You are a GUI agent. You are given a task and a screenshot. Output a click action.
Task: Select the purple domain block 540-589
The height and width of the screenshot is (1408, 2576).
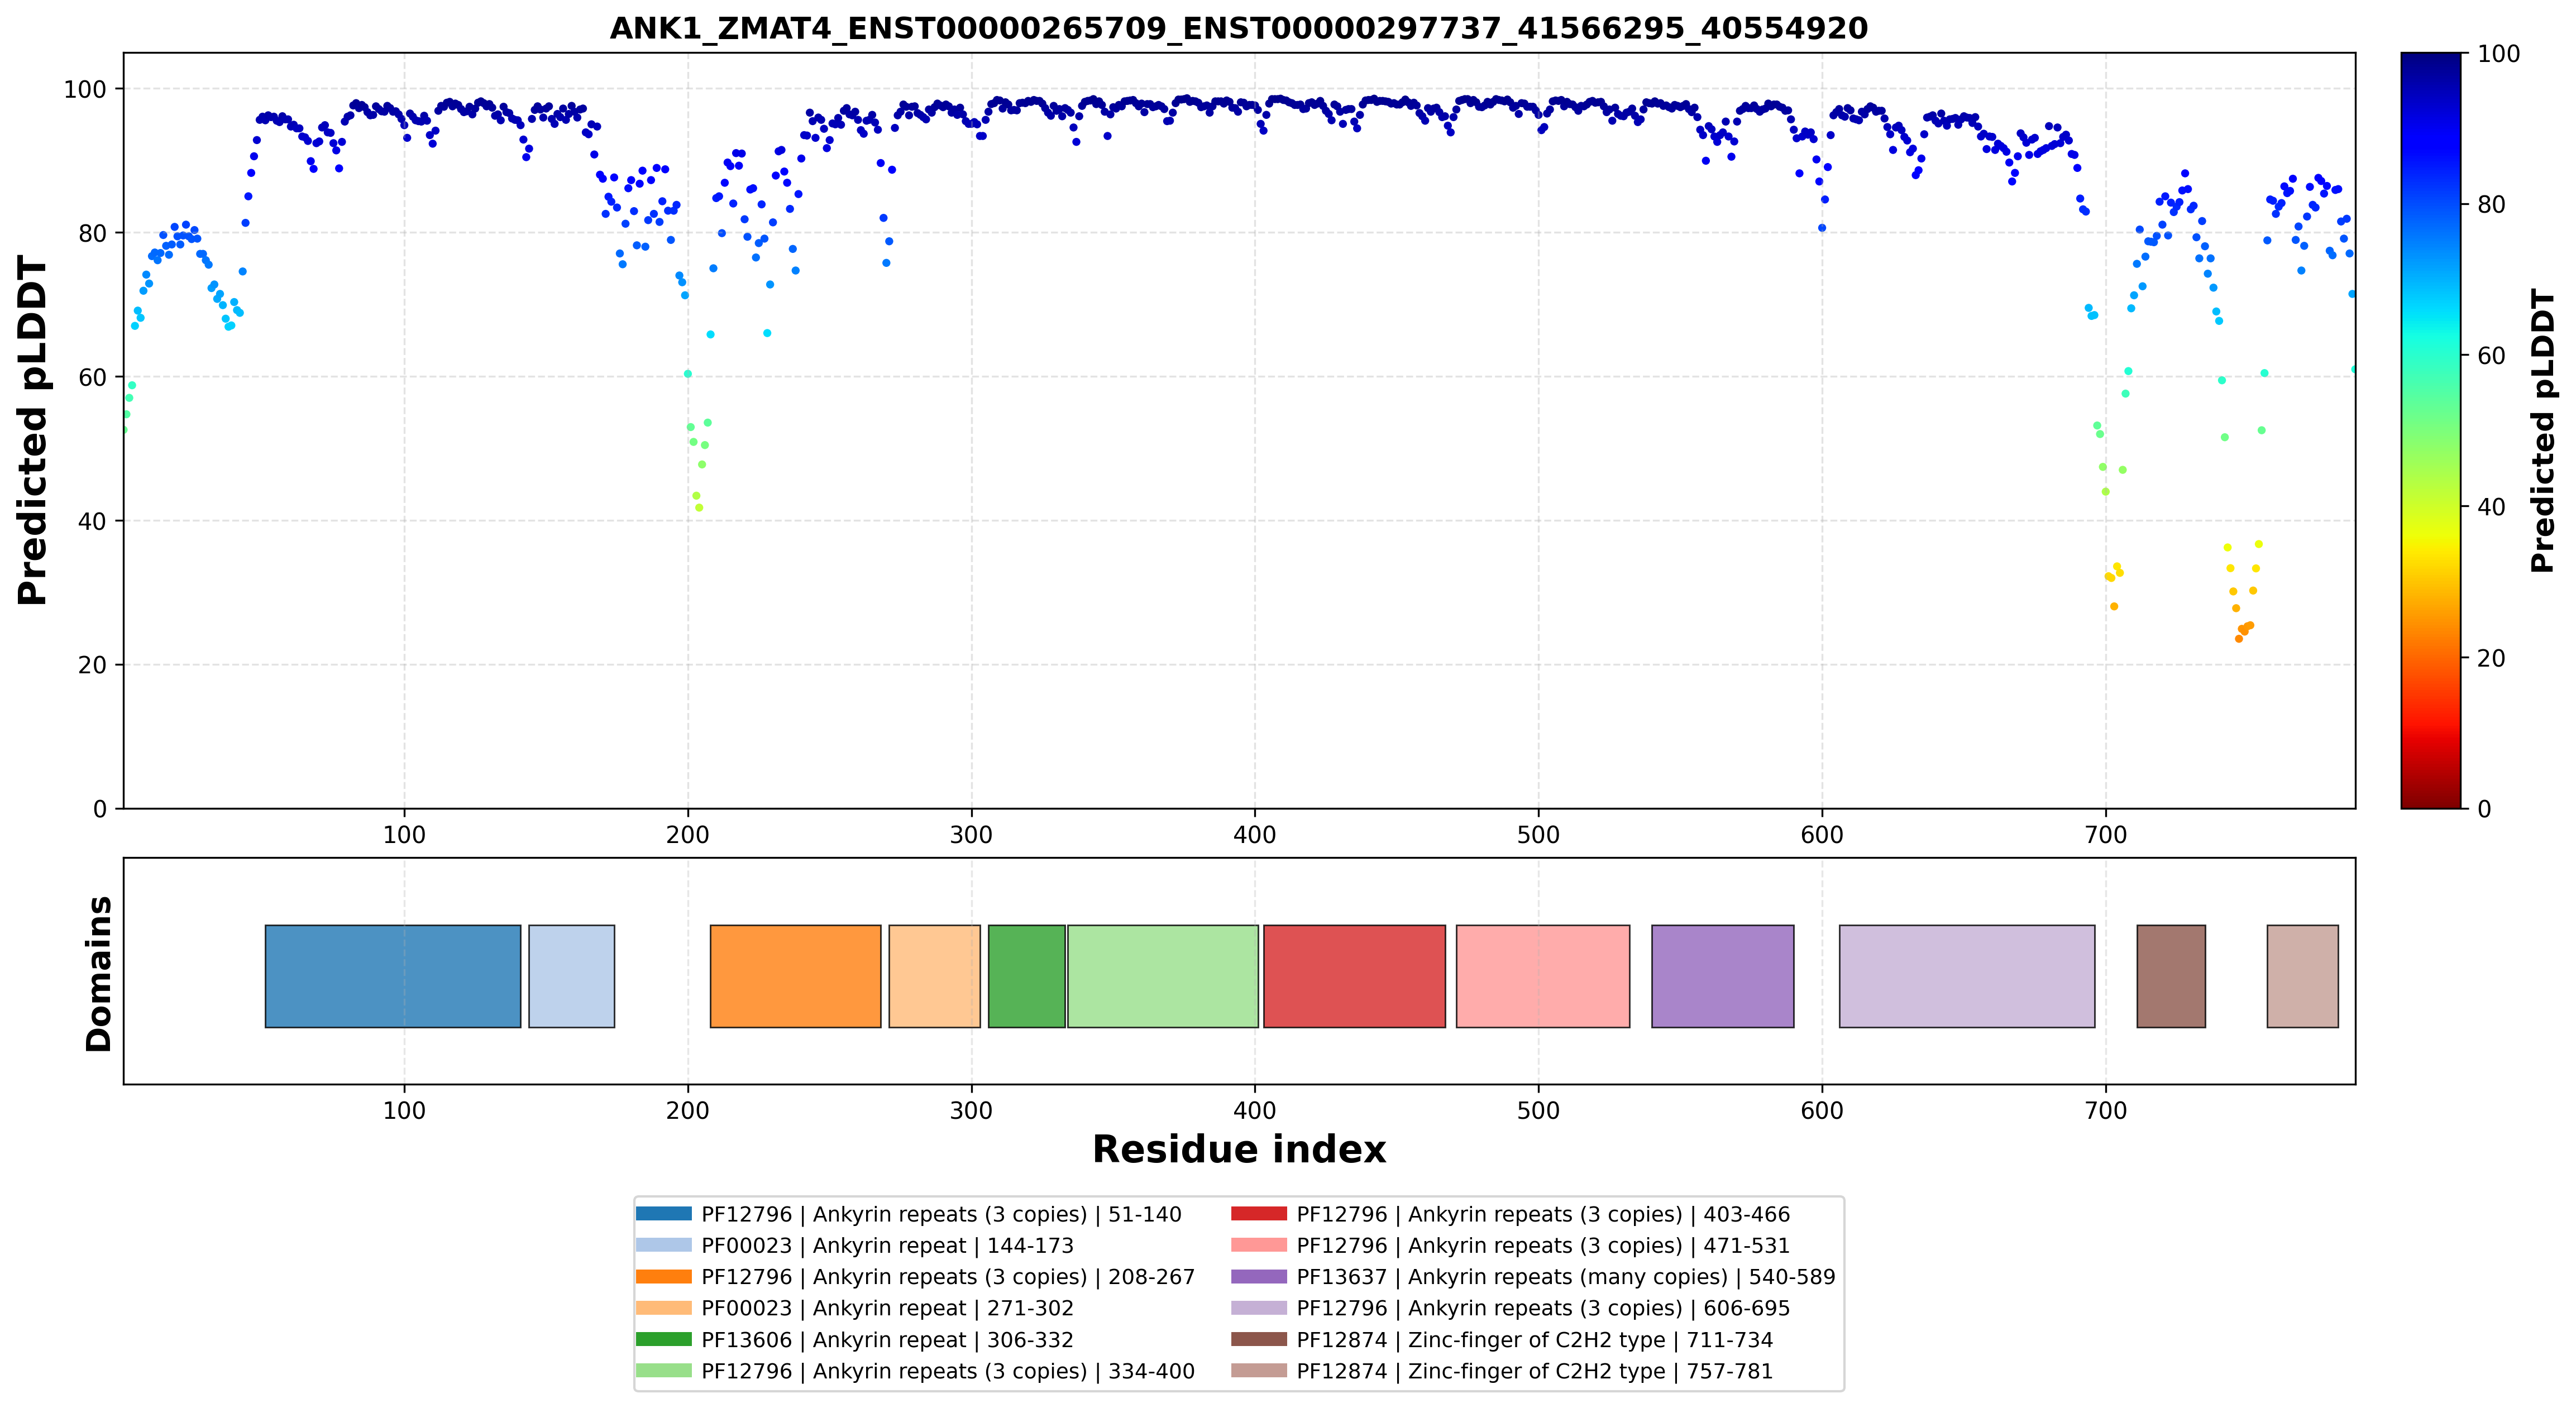tap(1723, 976)
